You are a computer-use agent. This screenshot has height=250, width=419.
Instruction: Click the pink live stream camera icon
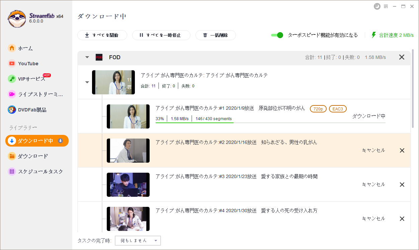12,94
